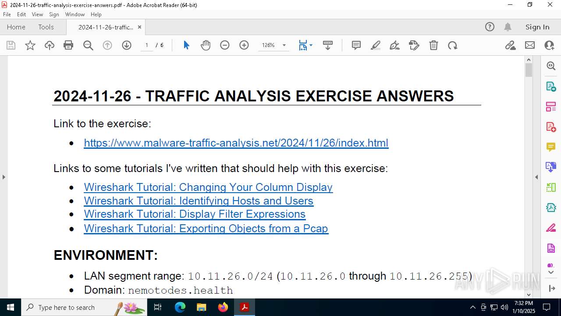
Task: Open the malware-traffic-analysis.net exercise link
Action: [x=236, y=143]
